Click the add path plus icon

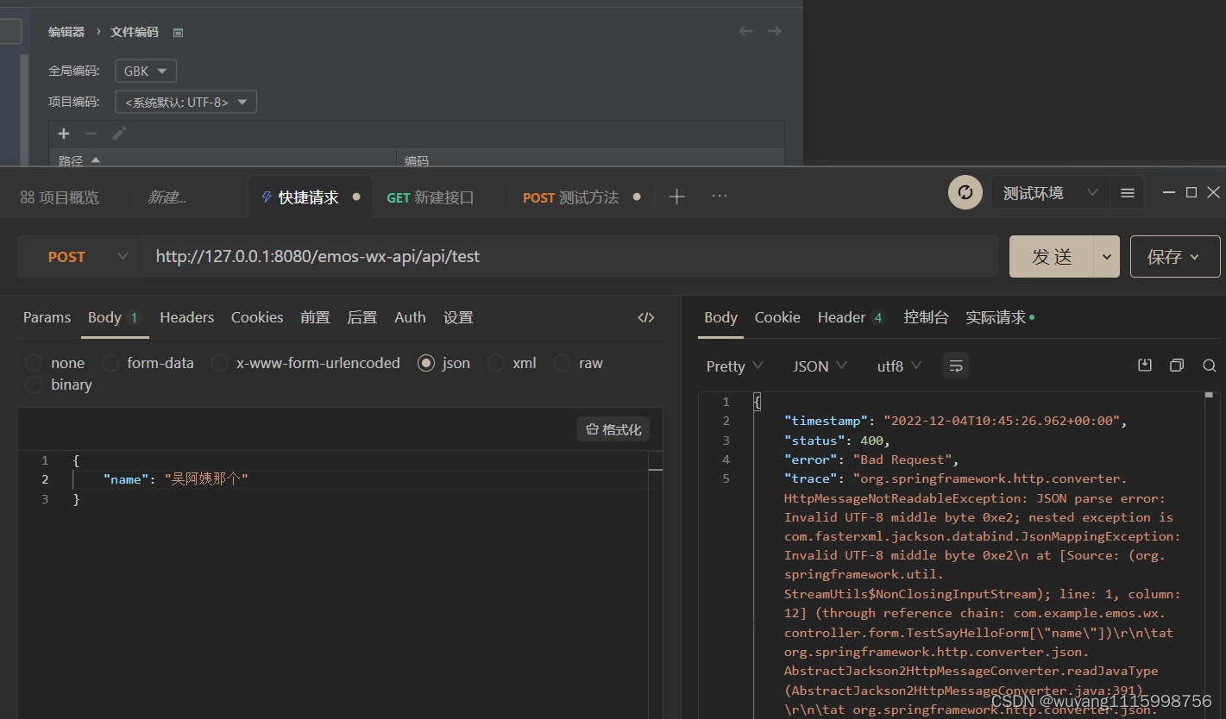(x=63, y=134)
